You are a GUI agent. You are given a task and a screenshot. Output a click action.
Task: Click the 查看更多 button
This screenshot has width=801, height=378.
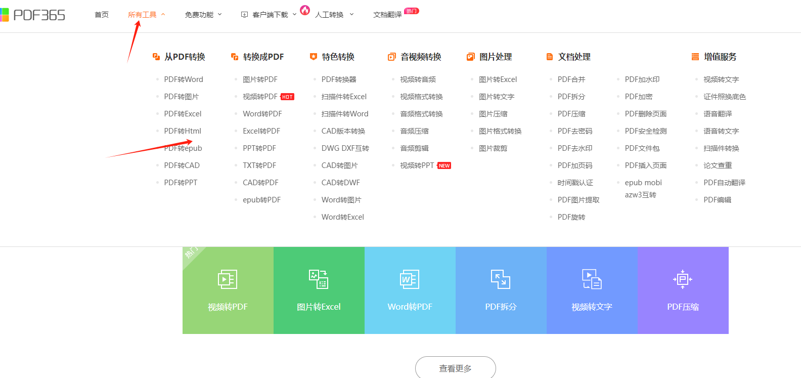tap(456, 368)
